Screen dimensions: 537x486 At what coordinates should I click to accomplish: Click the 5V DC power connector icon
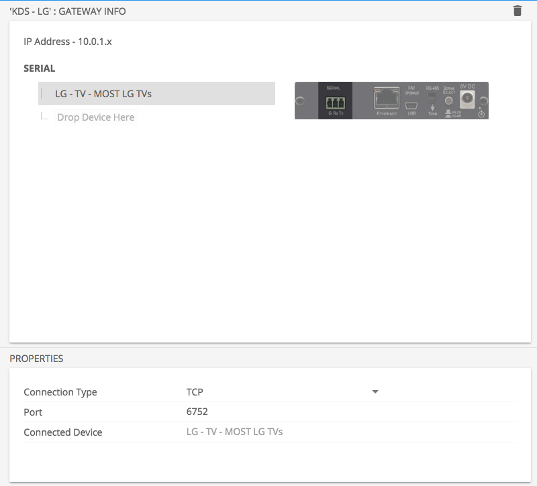(467, 98)
